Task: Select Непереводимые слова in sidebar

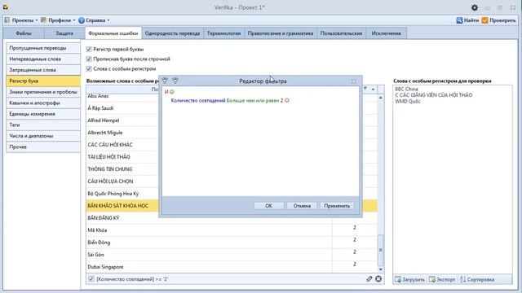Action: [x=43, y=59]
